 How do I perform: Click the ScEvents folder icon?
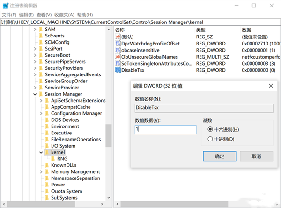[41, 36]
